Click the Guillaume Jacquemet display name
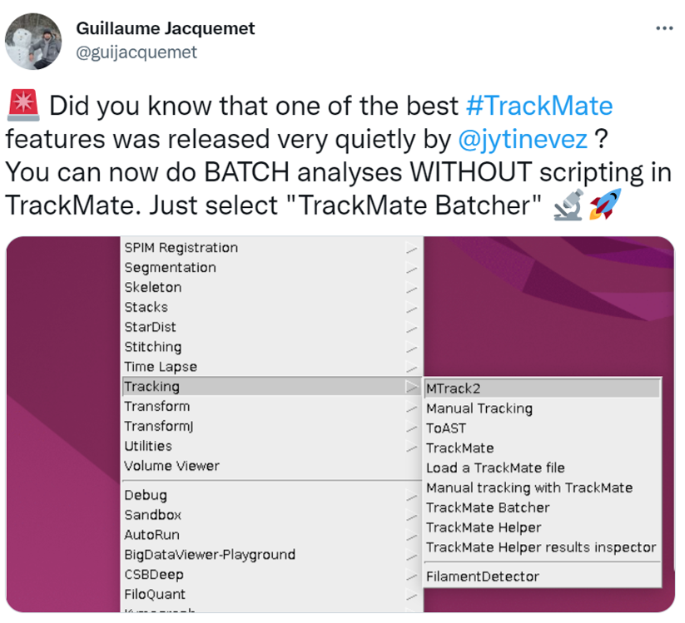 (x=165, y=28)
